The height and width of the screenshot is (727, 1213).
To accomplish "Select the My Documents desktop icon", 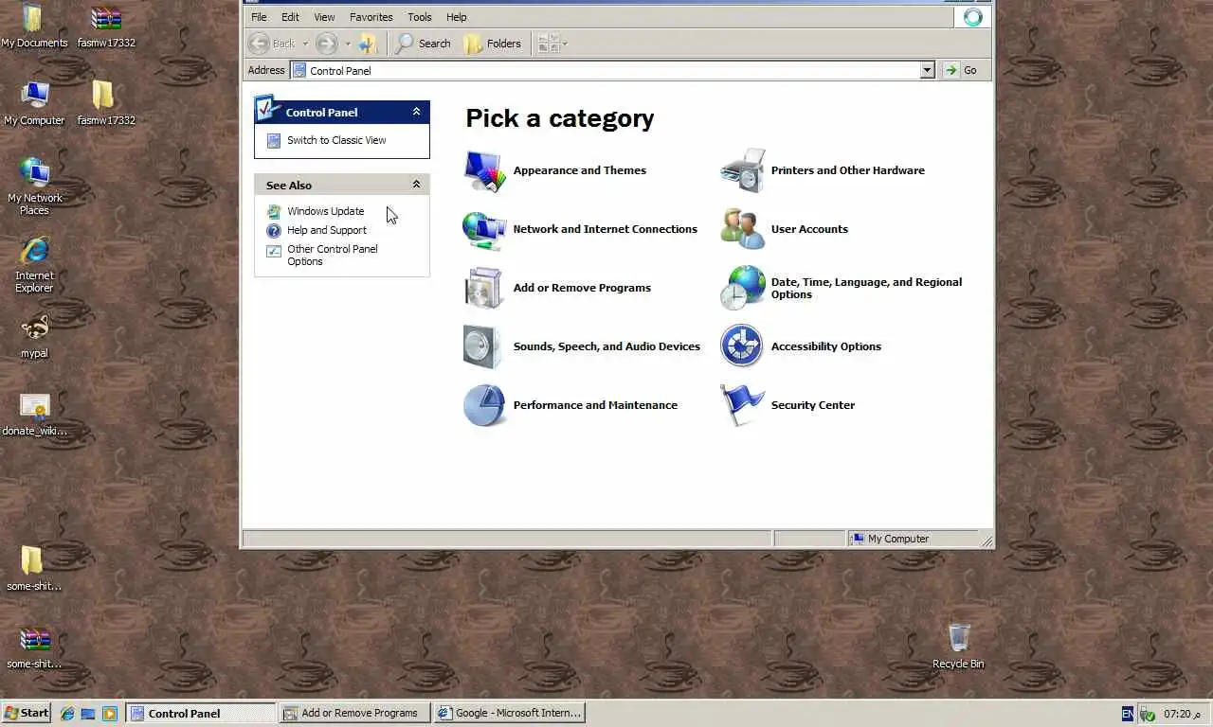I will (34, 26).
